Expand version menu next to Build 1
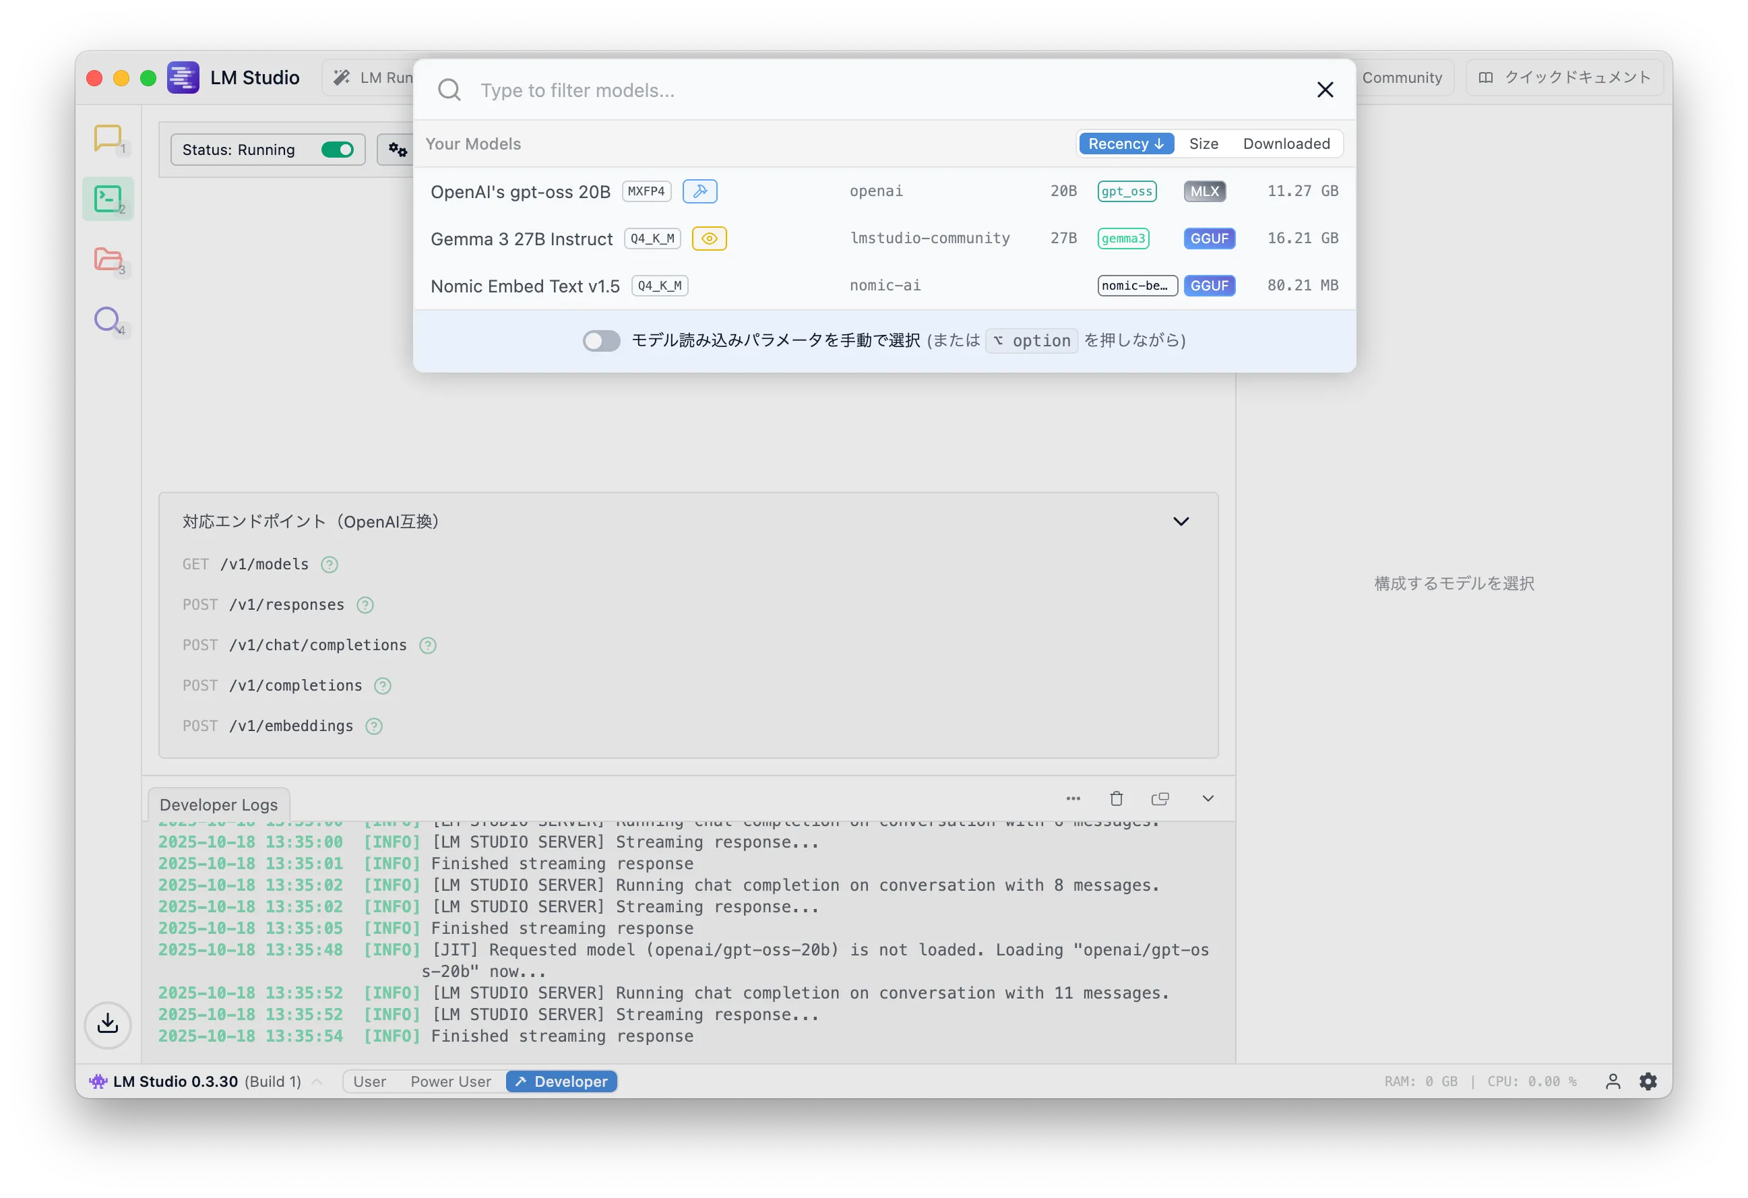This screenshot has height=1198, width=1748. (317, 1081)
